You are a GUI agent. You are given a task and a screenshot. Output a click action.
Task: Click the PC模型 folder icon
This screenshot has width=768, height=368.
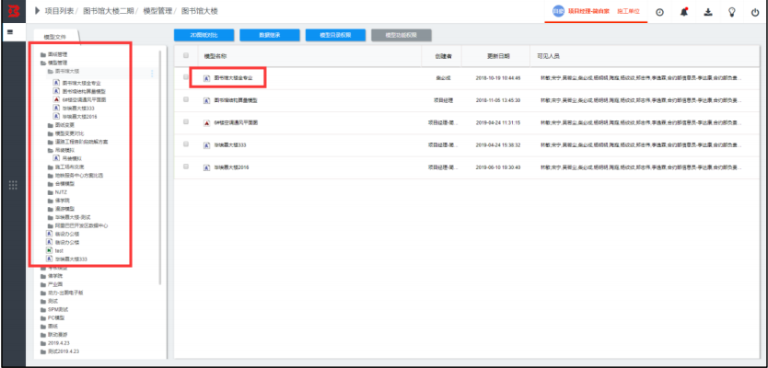(43, 317)
